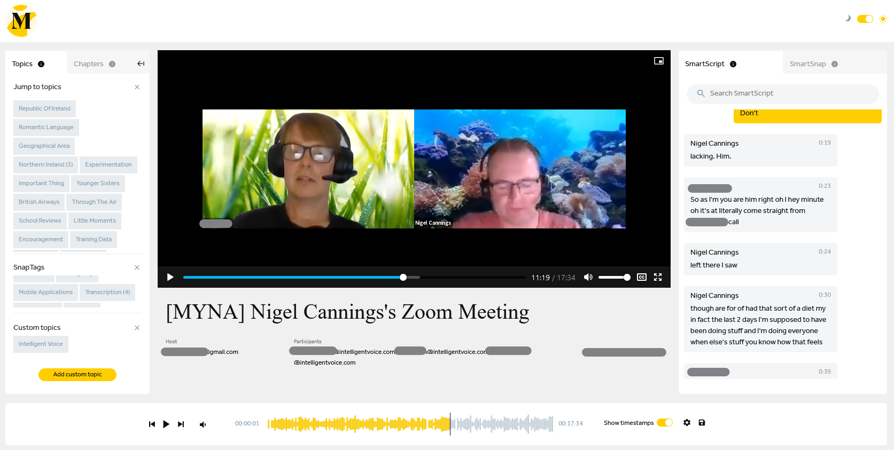Select the Training Data topic tag

click(94, 239)
